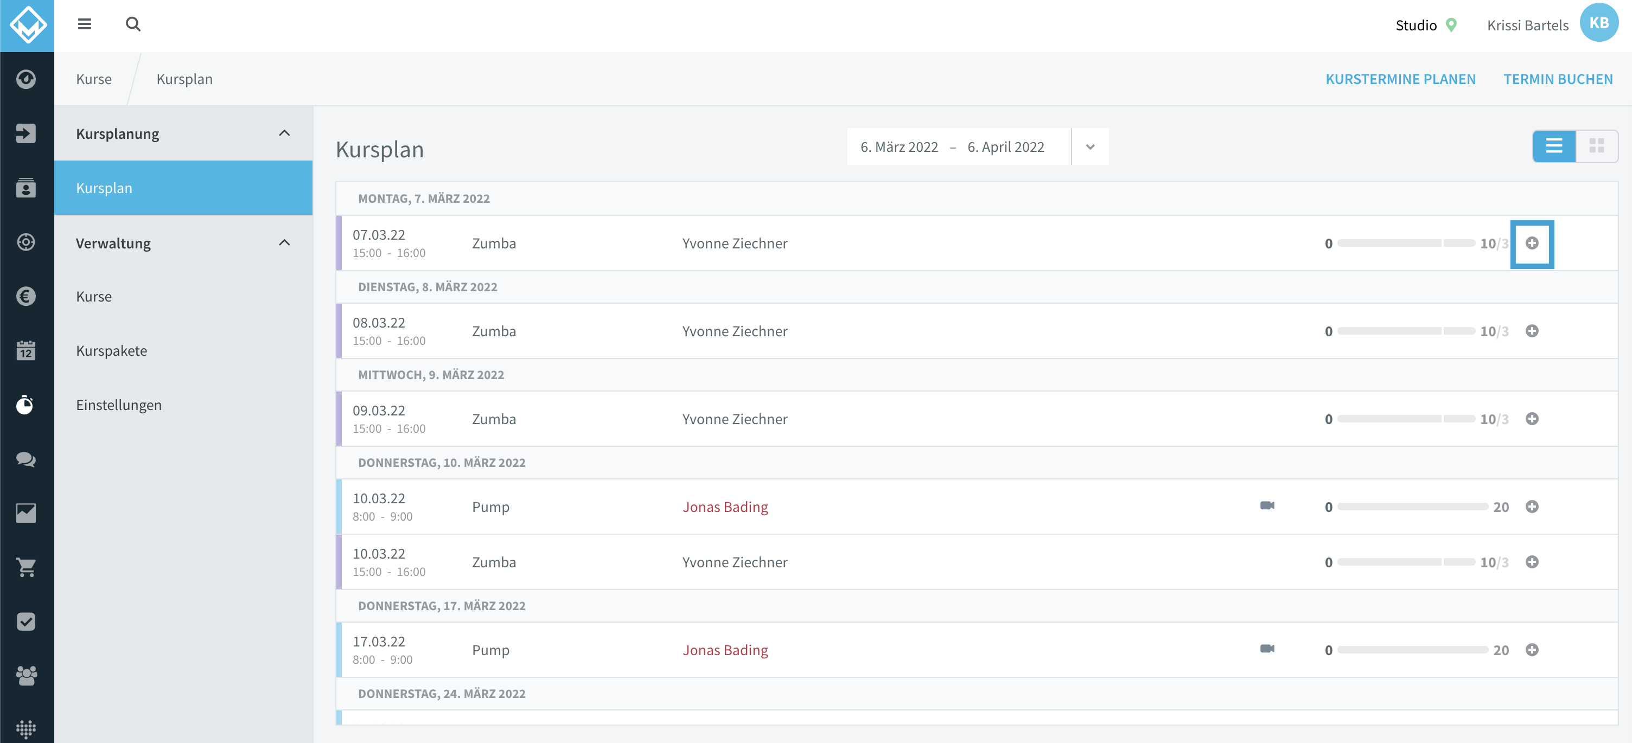Click plus icon on 08.03.22 Zumba row
Screen dimensions: 1632x743
point(1532,331)
